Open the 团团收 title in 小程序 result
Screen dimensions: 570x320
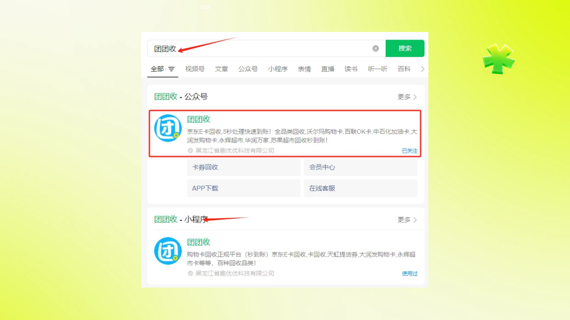(199, 242)
